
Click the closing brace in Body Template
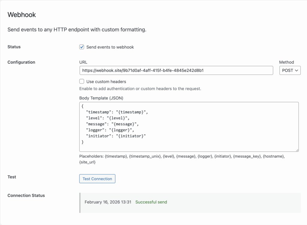(x=83, y=142)
